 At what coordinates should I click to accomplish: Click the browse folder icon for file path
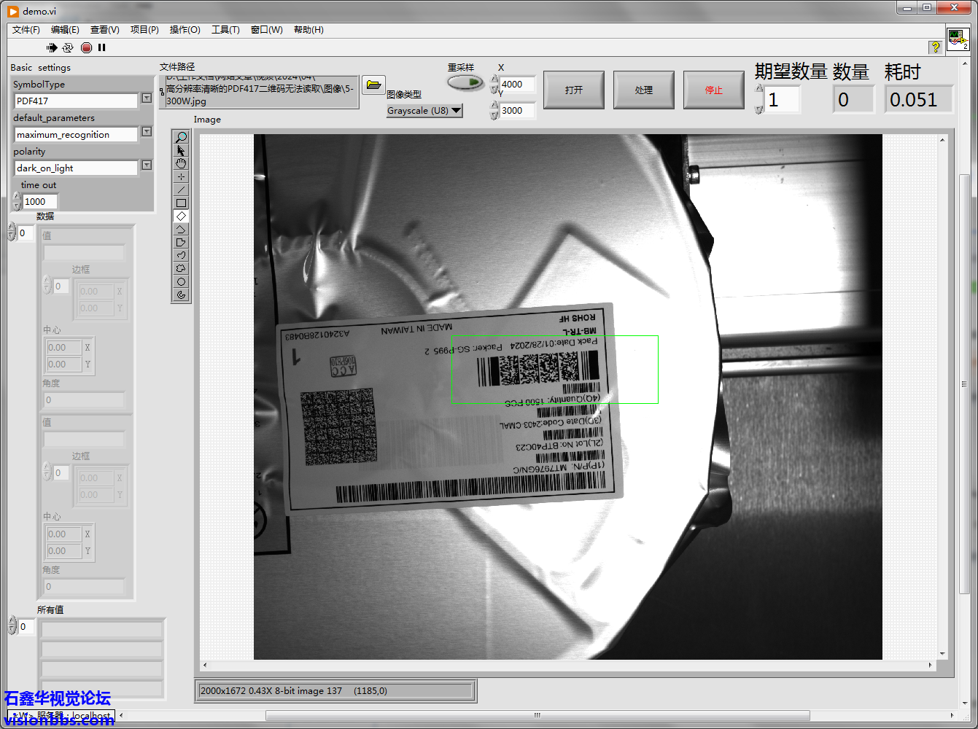[373, 85]
